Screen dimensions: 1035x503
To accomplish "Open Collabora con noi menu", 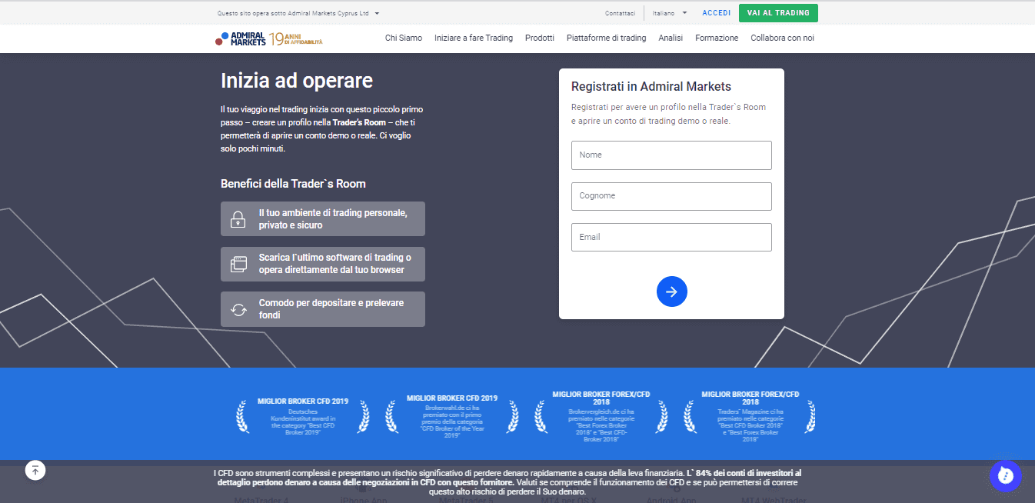I will (x=782, y=38).
